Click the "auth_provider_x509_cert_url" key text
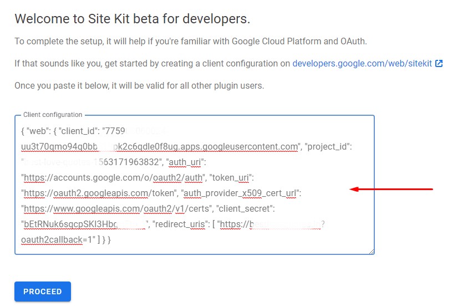This screenshot has height=307, width=473. 240,193
